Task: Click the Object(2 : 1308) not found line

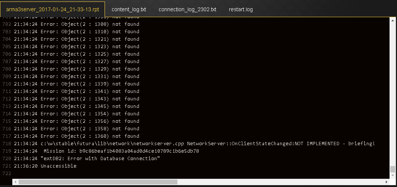Action: [x=77, y=24]
